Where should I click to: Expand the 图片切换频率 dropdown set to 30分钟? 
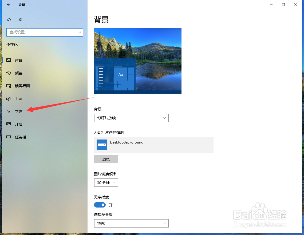click(x=106, y=183)
